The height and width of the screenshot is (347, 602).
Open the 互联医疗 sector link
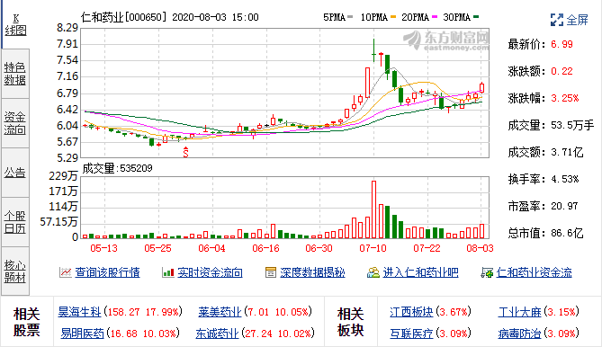tap(411, 334)
